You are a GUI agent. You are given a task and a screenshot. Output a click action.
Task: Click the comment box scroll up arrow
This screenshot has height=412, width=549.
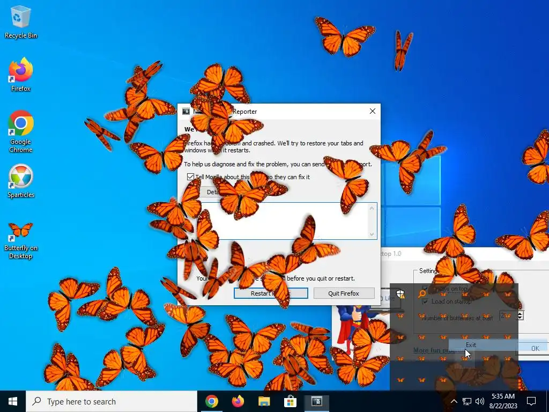(372, 208)
